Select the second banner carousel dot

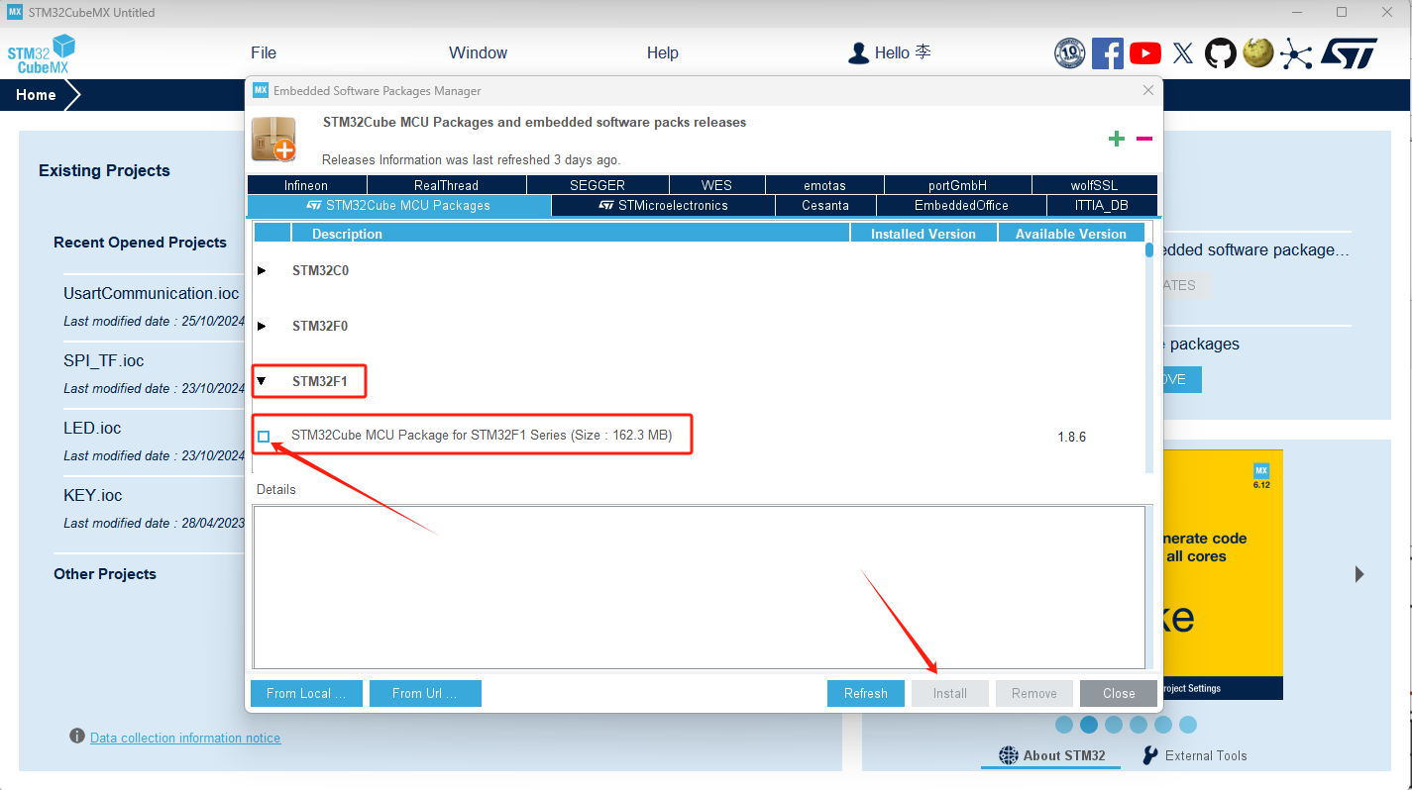(x=1089, y=725)
